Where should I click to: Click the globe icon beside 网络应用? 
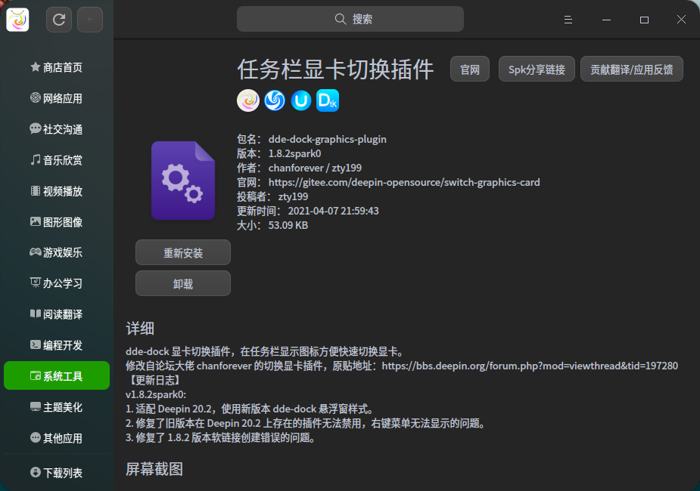pos(36,97)
